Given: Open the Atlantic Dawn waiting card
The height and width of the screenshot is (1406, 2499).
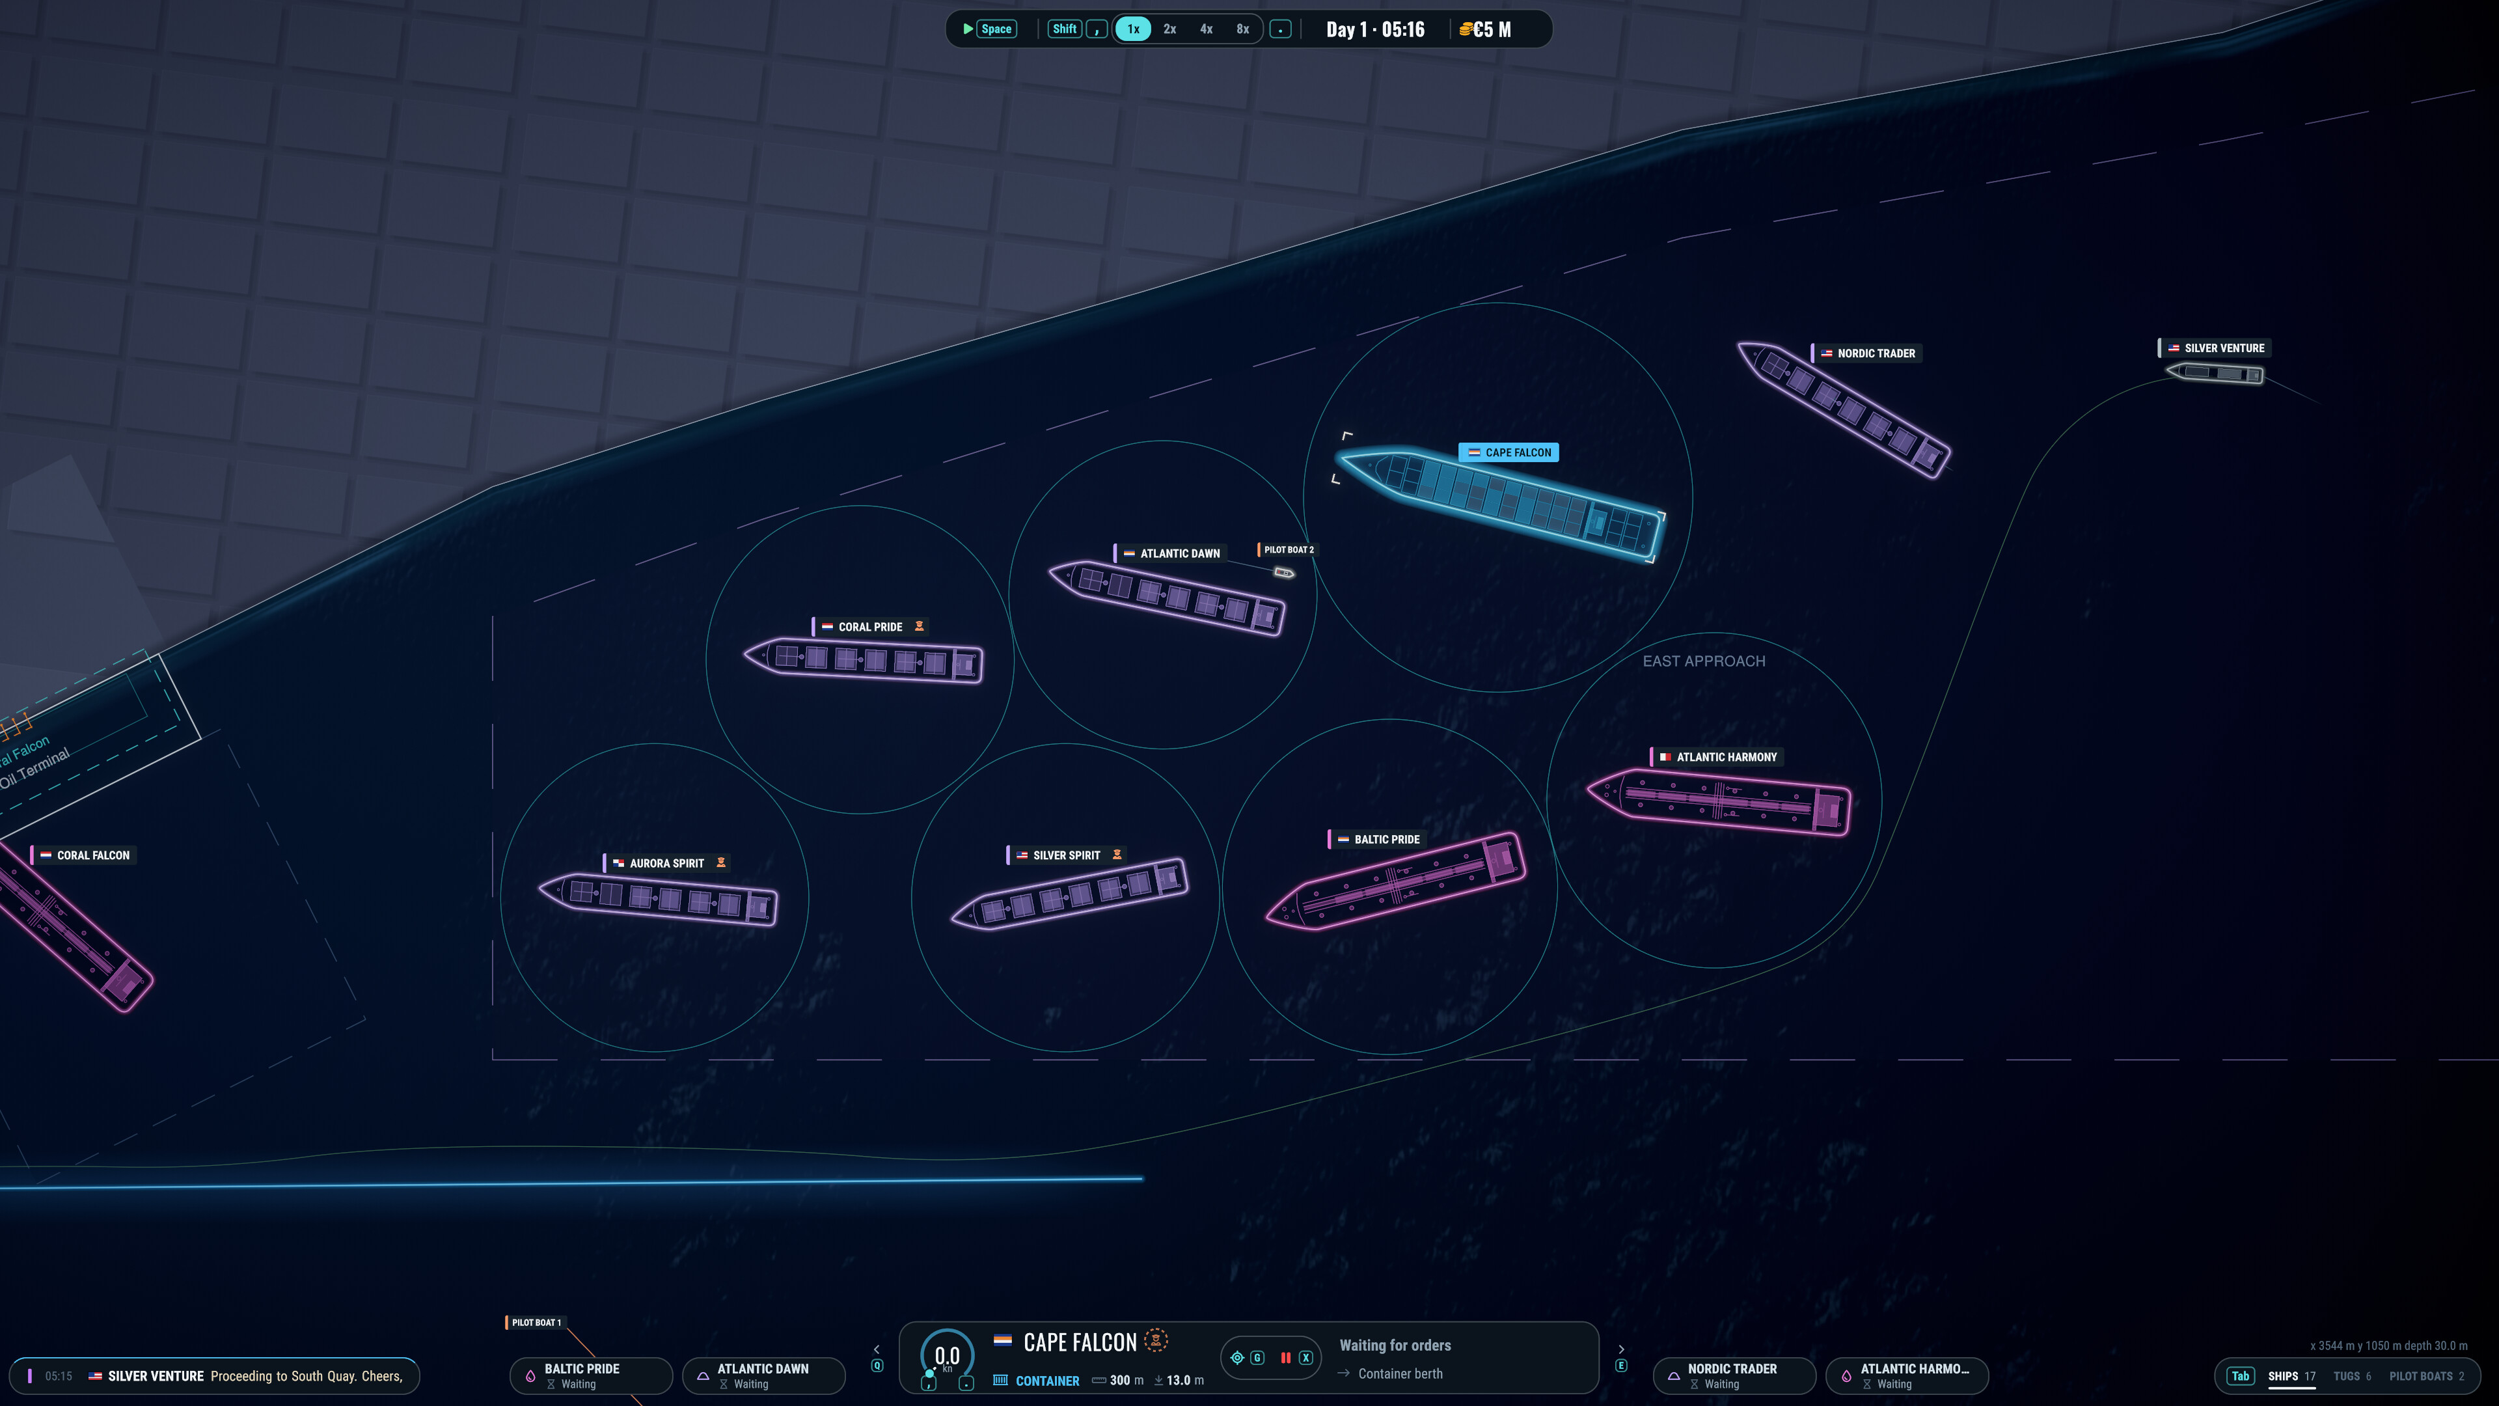Looking at the screenshot, I should tap(763, 1375).
